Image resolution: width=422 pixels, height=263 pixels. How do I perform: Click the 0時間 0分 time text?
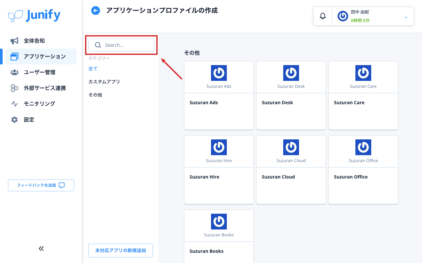pos(360,20)
